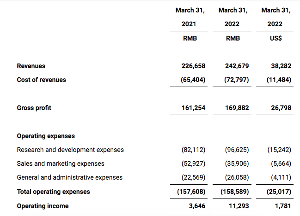Select the operating income value 11,293

(239, 206)
